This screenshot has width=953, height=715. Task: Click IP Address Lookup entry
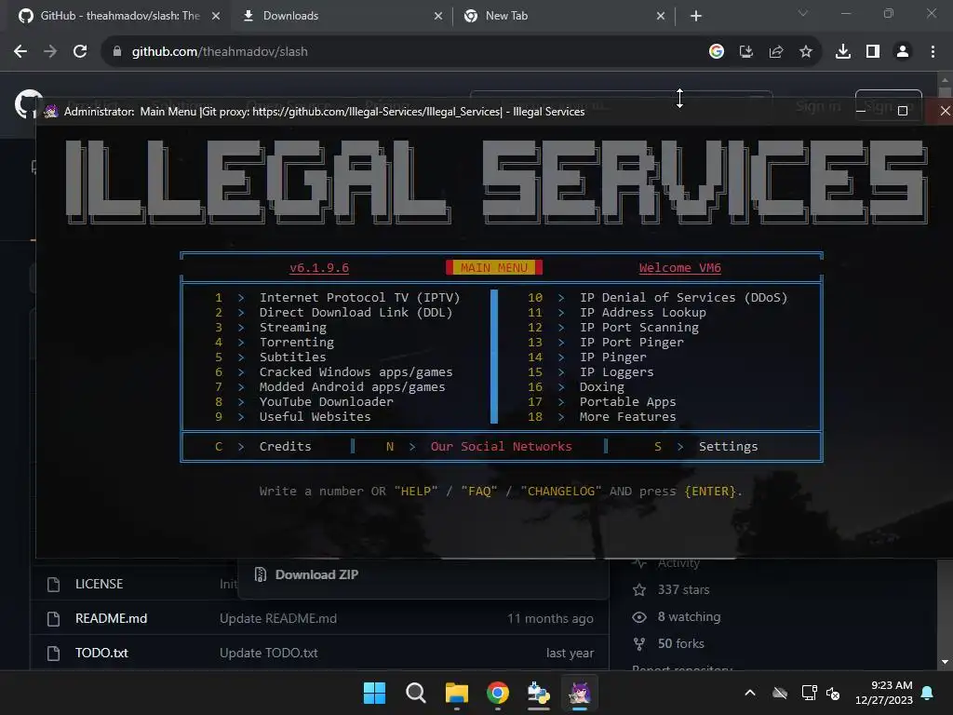[x=643, y=312]
